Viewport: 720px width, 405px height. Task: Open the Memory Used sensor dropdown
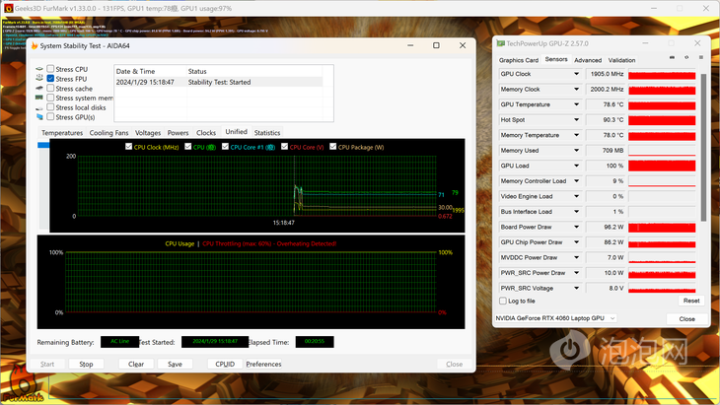coord(576,151)
